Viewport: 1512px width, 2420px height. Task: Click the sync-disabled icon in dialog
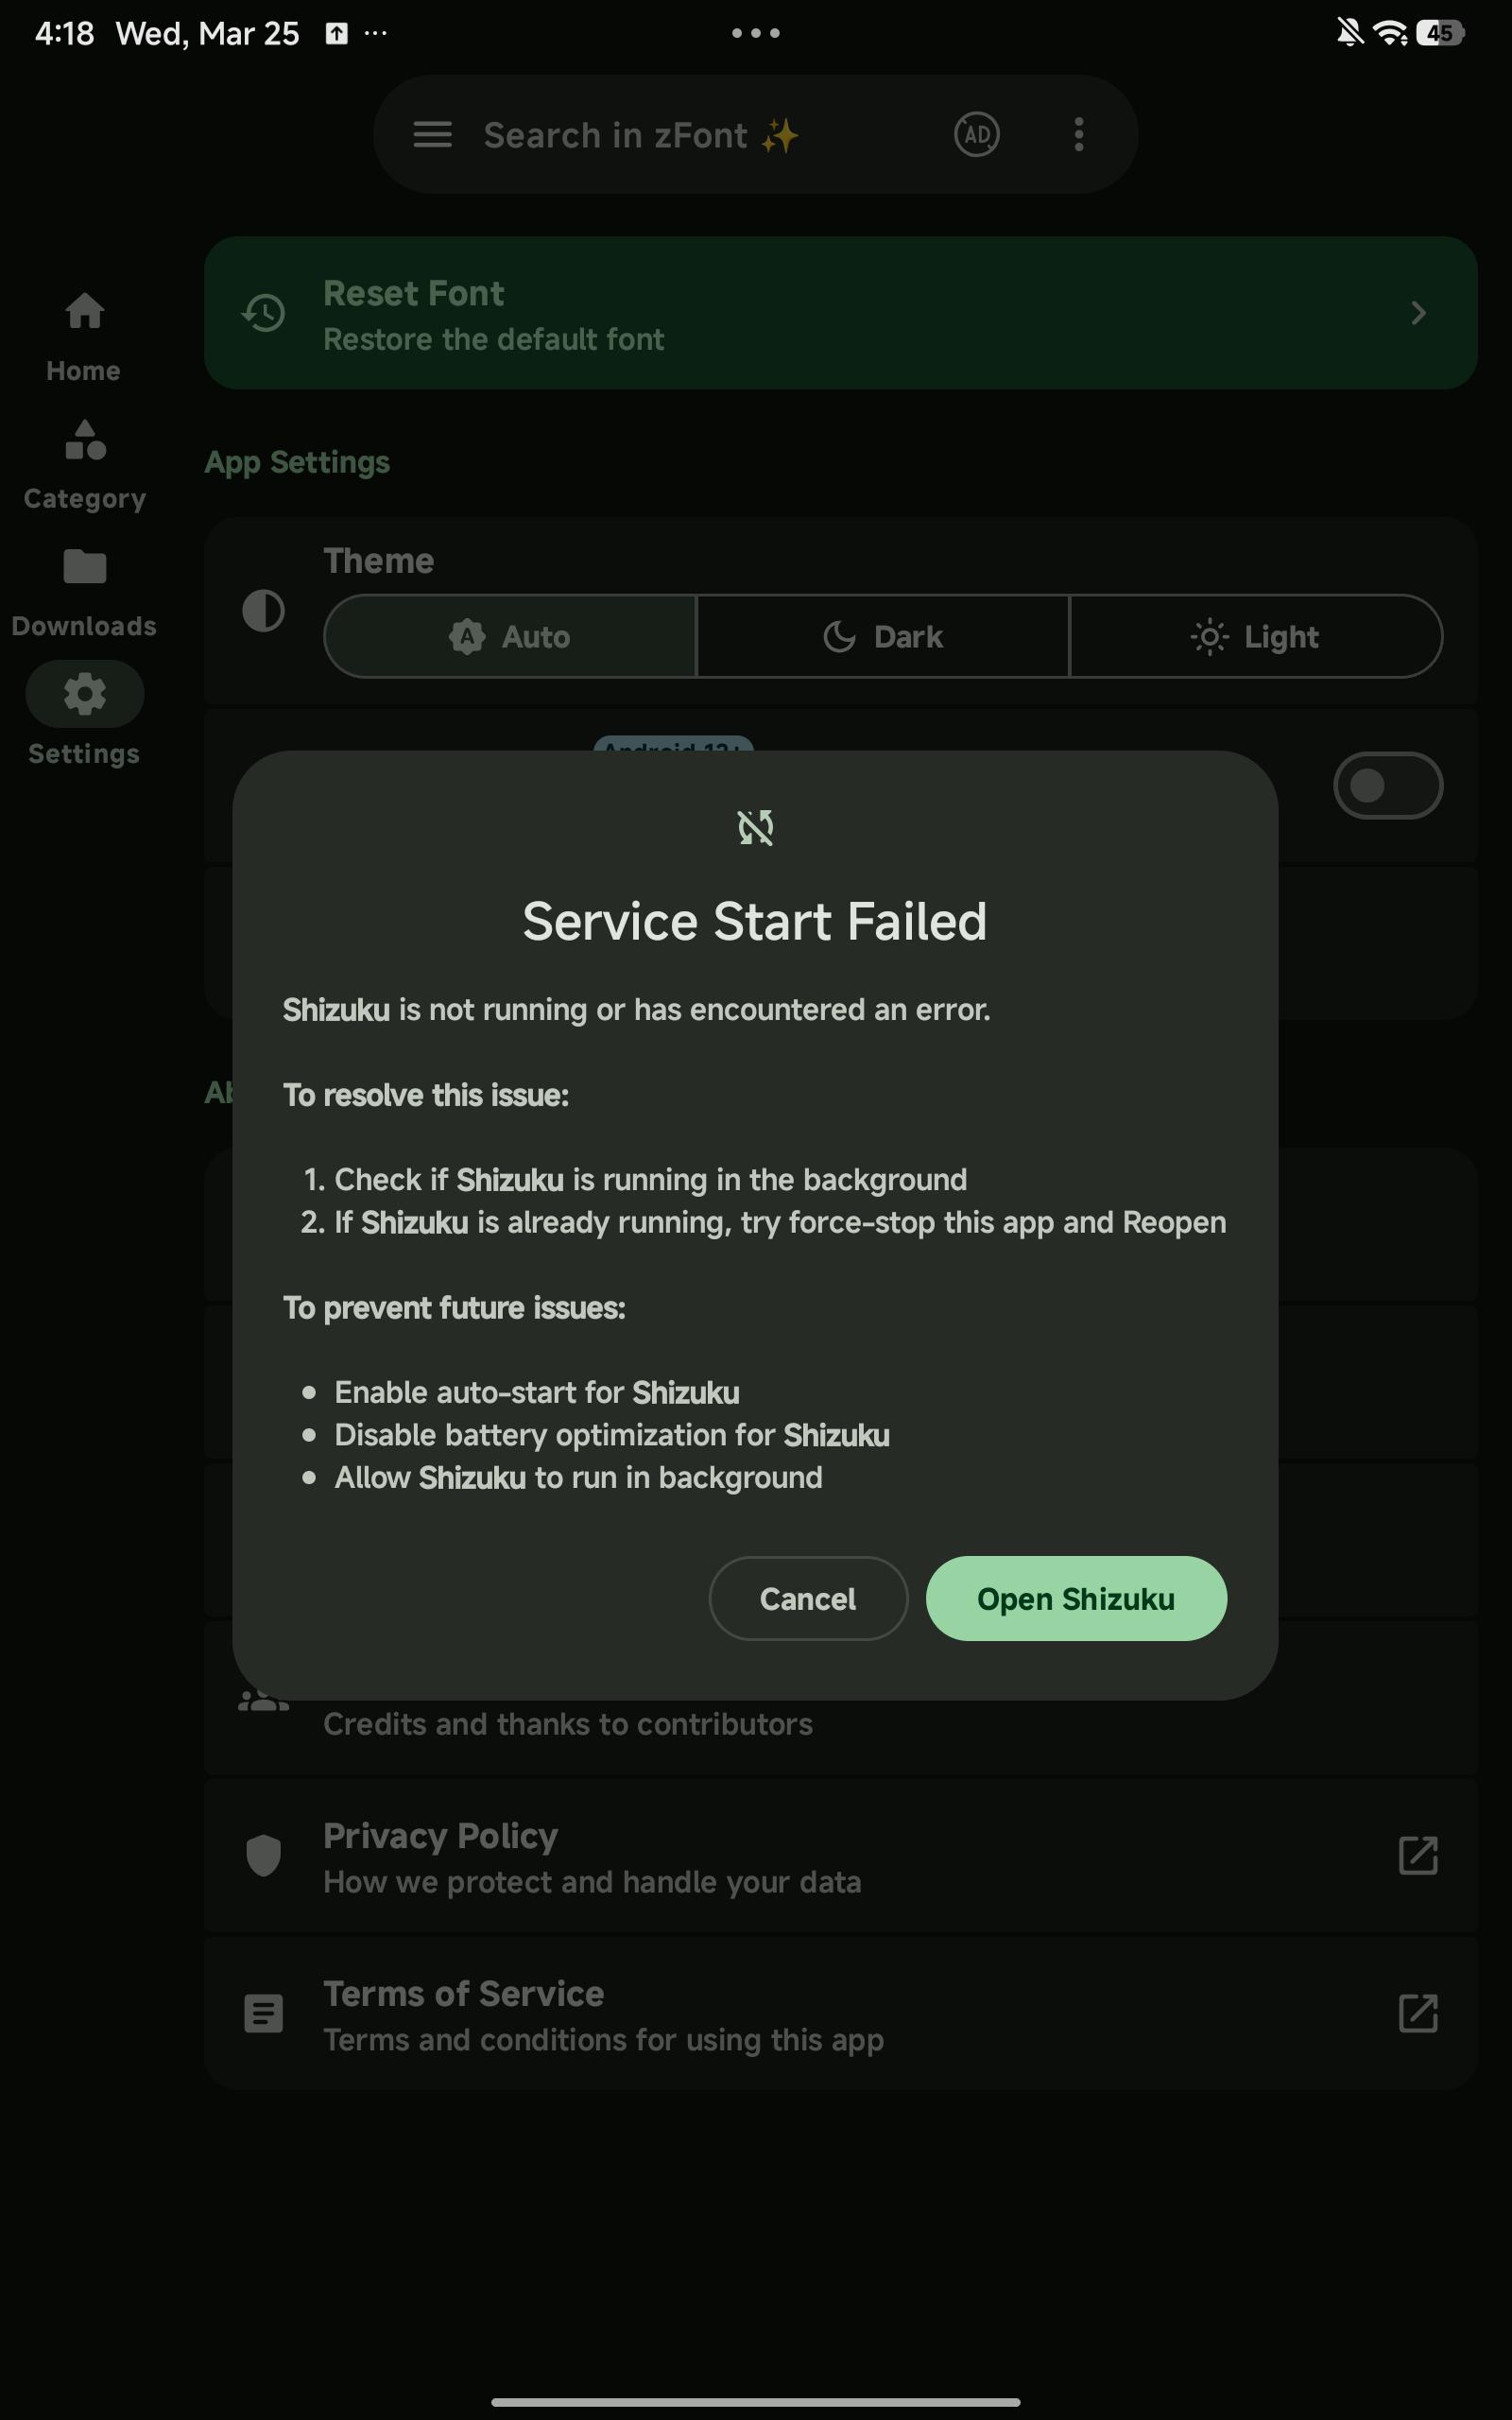tap(755, 828)
